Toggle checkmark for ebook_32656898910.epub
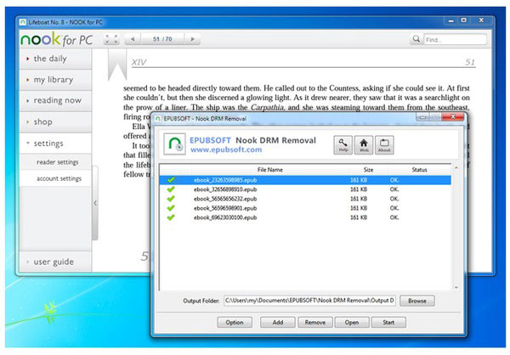The width and height of the screenshot is (510, 355). (x=171, y=189)
